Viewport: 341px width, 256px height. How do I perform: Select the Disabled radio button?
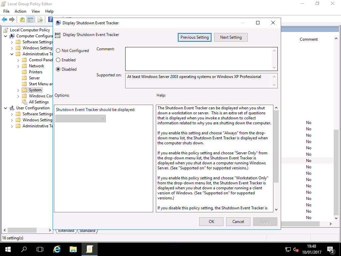(58, 69)
